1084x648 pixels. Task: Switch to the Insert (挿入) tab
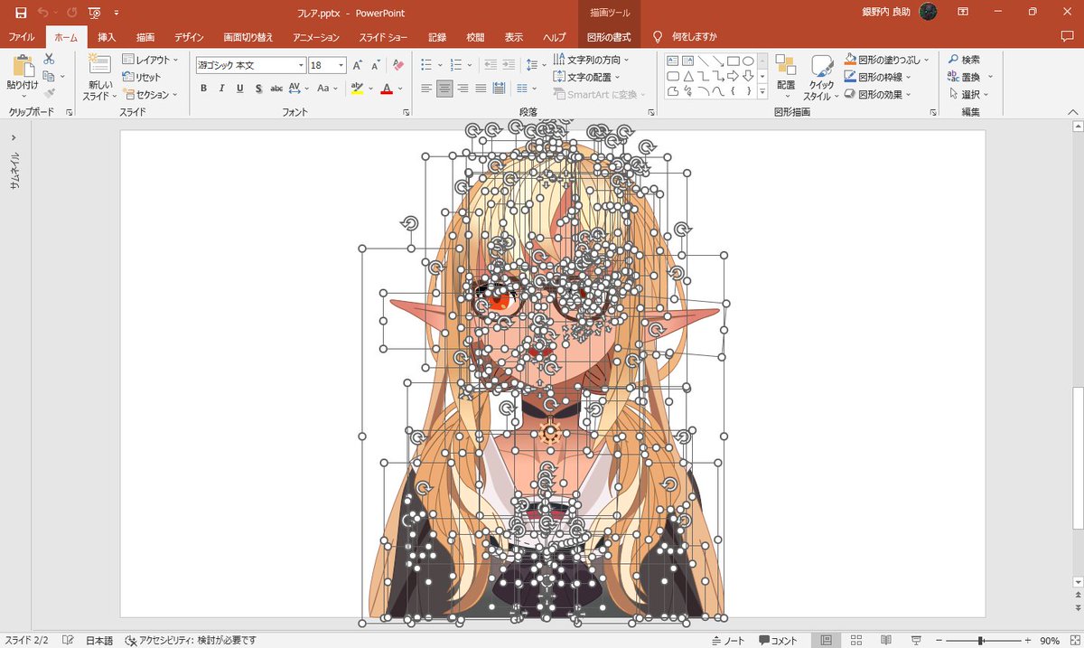coord(107,37)
